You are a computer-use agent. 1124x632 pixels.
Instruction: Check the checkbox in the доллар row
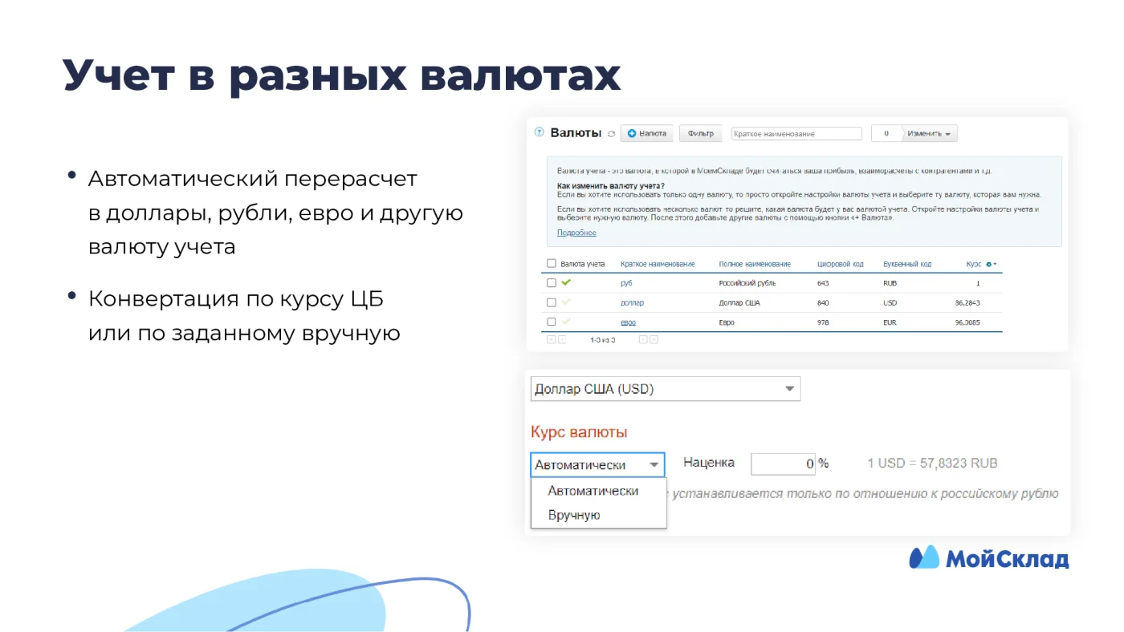(551, 302)
